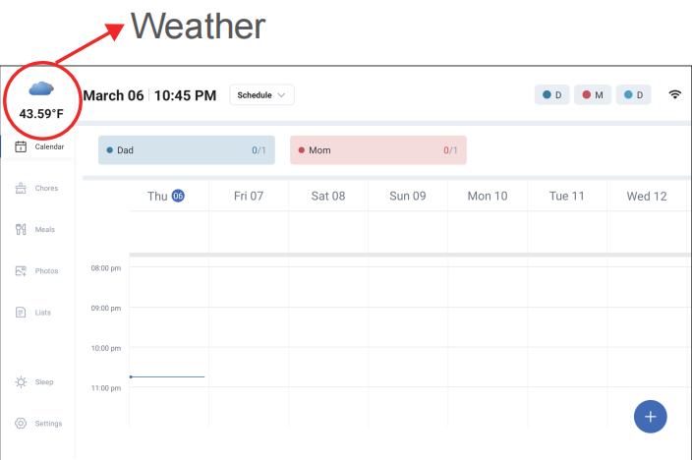Select the Sun 09 day header

408,196
